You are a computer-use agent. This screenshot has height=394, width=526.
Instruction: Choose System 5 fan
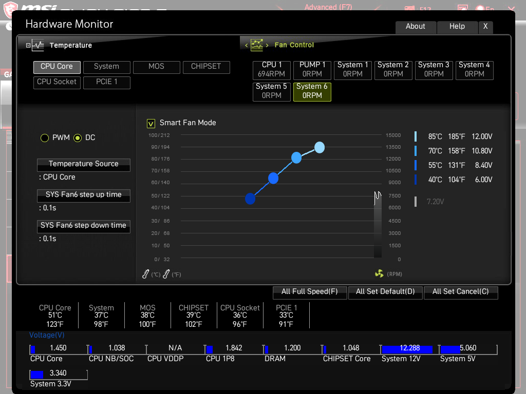pos(272,91)
